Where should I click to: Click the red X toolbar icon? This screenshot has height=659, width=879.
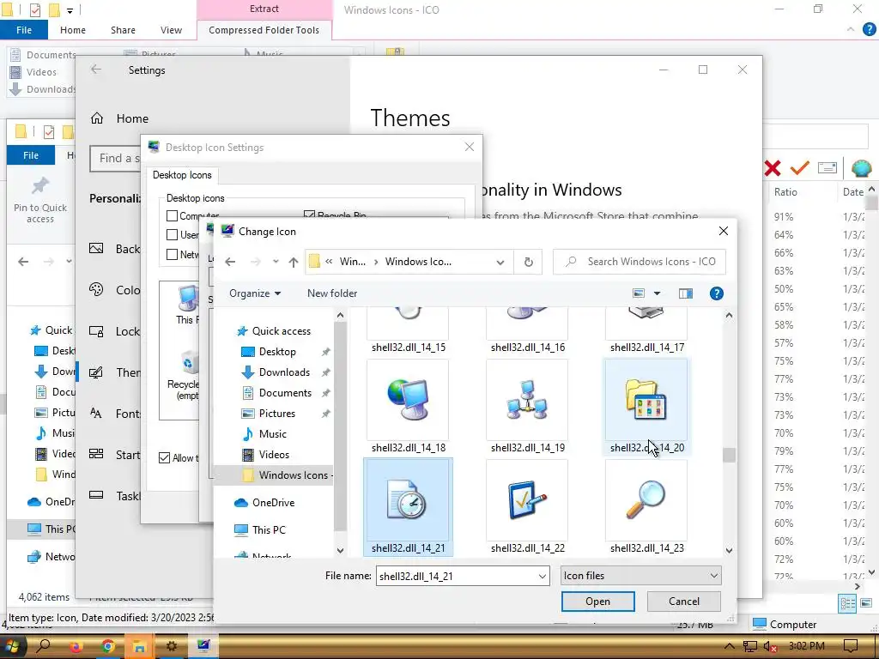[x=772, y=167]
